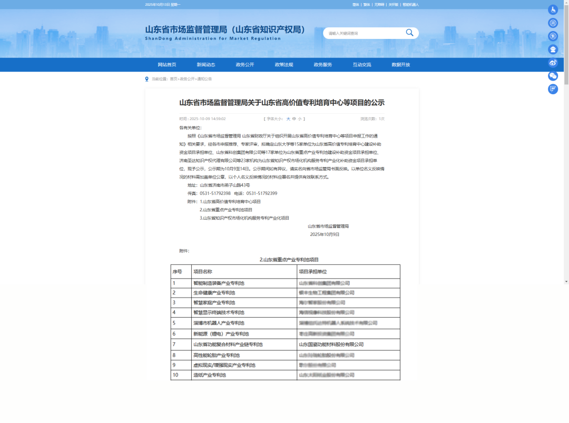Viewport: 569px width, 423px height.
Task: Click the keyword search input field
Action: (x=365, y=33)
